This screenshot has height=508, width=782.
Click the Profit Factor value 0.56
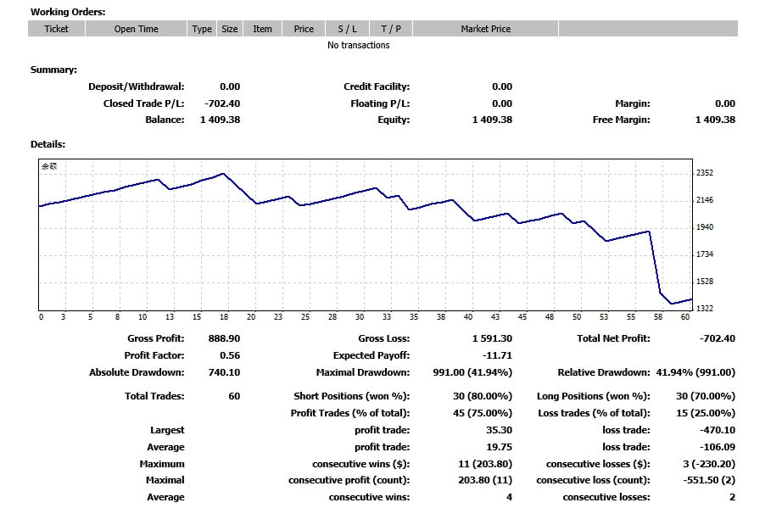(x=229, y=355)
